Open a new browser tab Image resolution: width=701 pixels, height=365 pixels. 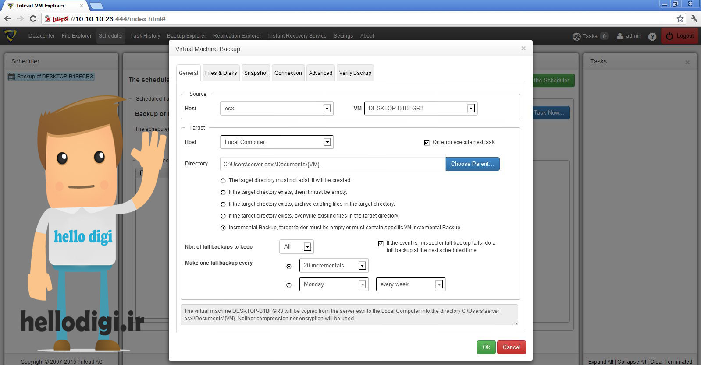pyautogui.click(x=96, y=6)
